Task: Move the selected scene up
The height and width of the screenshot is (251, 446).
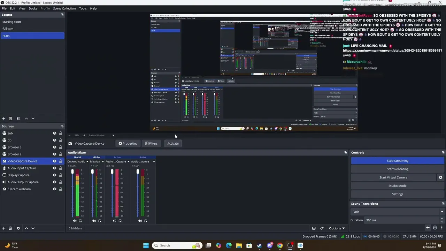Action: pyautogui.click(x=26, y=119)
